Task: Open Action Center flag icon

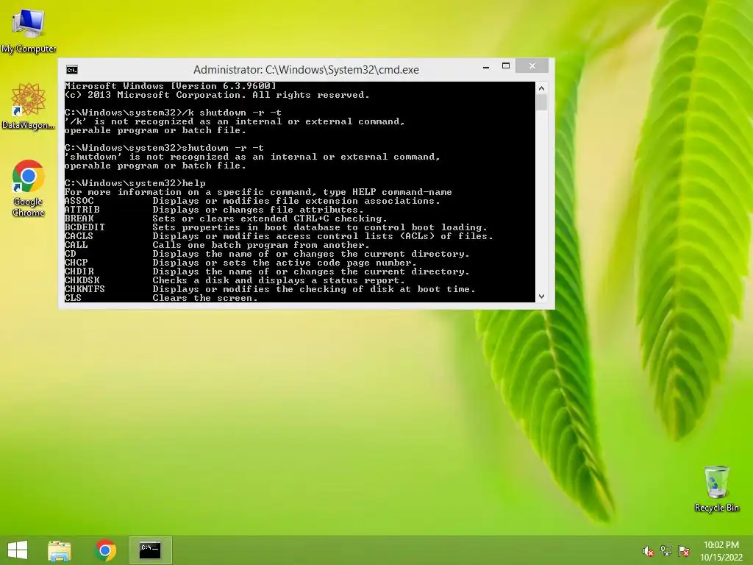Action: pos(684,551)
